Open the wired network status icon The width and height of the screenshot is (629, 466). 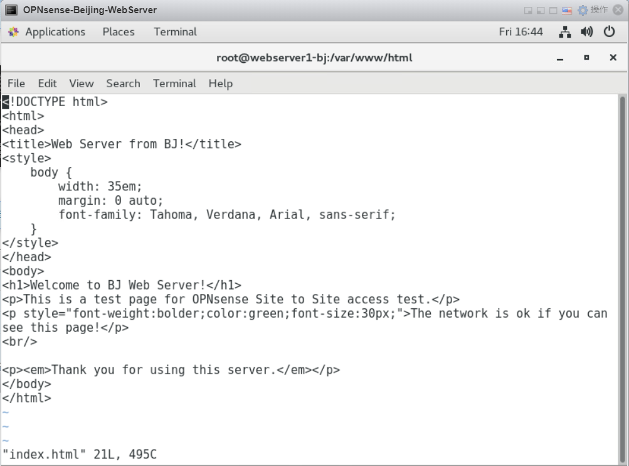tap(565, 32)
